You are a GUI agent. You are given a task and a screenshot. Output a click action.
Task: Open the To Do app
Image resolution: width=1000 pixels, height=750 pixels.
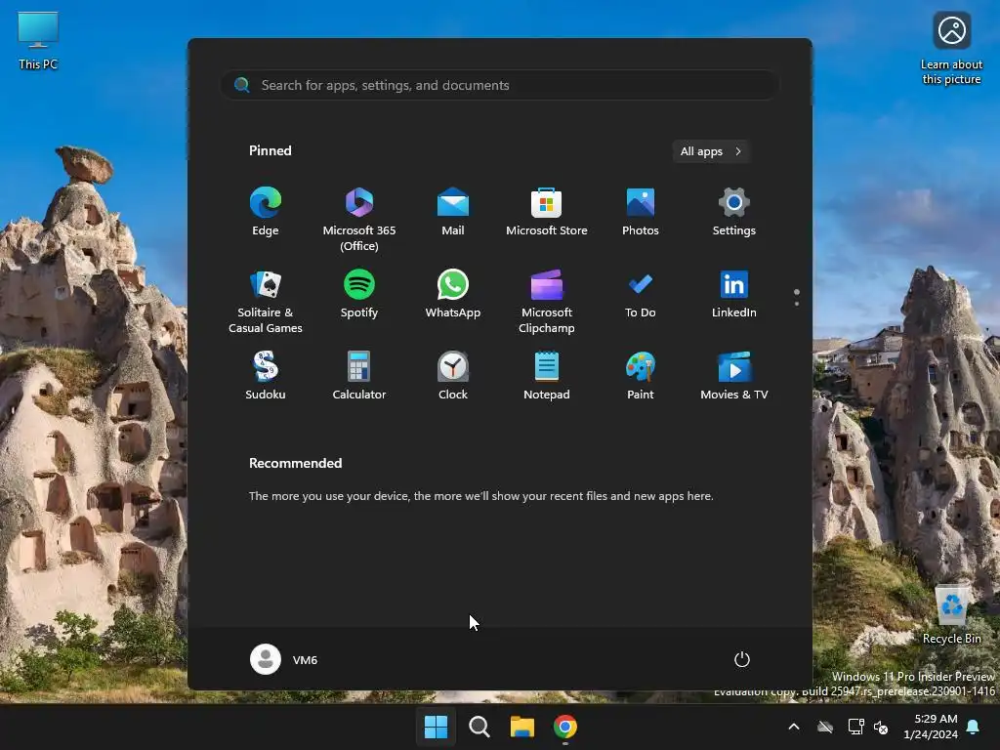tap(641, 294)
